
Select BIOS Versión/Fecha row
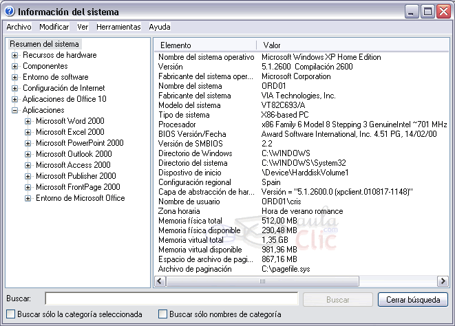click(x=301, y=134)
